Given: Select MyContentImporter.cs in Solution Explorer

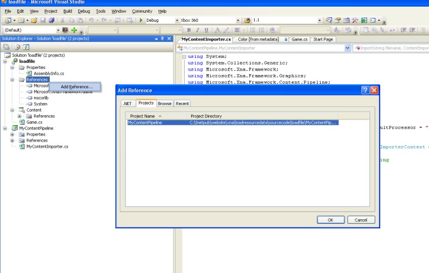Looking at the screenshot, I should point(47,147).
